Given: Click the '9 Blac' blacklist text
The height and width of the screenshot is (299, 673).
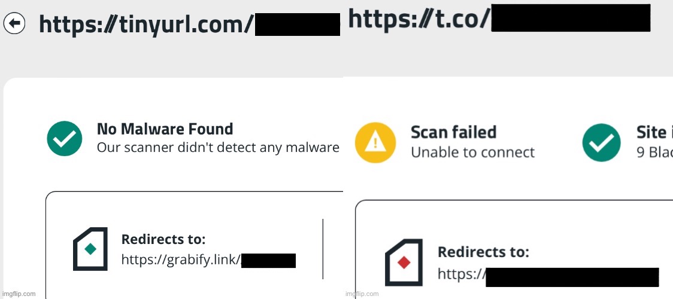Looking at the screenshot, I should 654,152.
